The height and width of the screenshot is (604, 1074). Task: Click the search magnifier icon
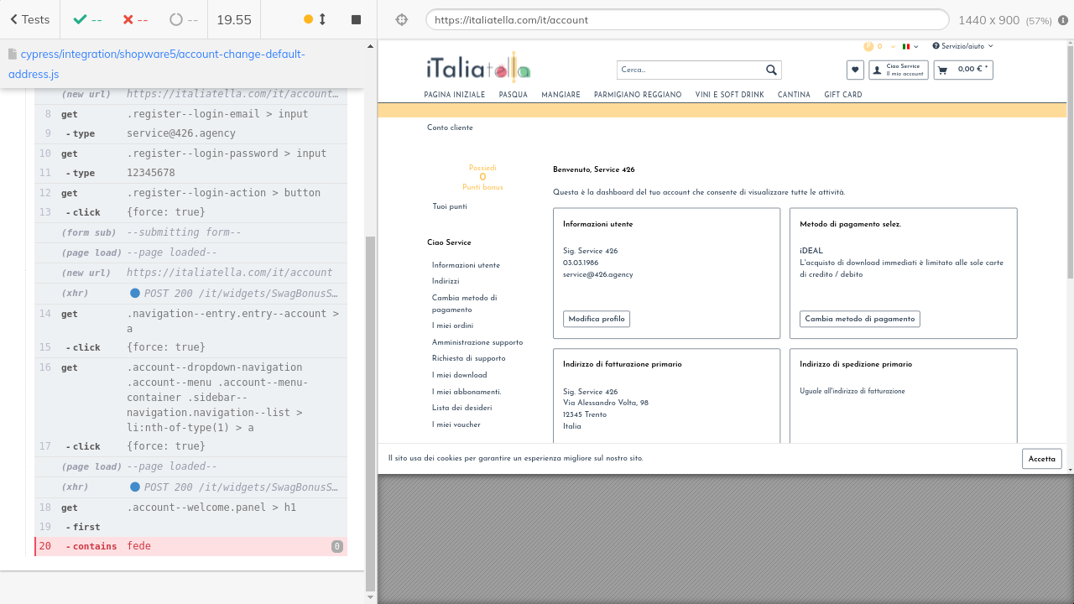tap(771, 70)
